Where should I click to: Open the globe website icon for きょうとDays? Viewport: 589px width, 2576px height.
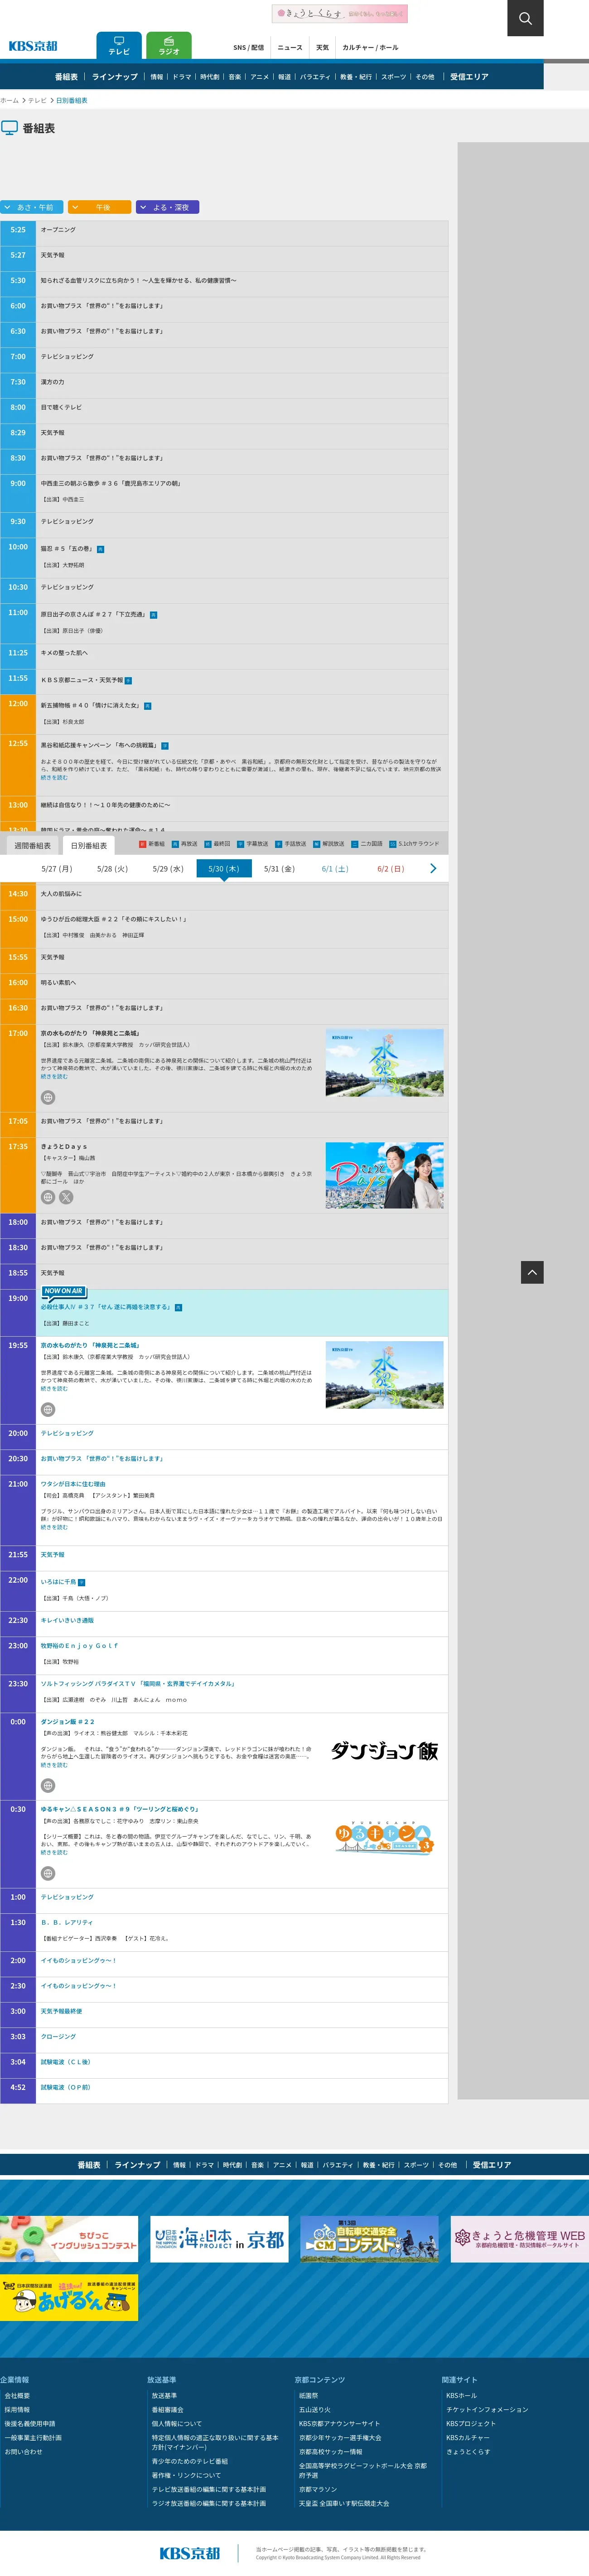[x=48, y=1197]
